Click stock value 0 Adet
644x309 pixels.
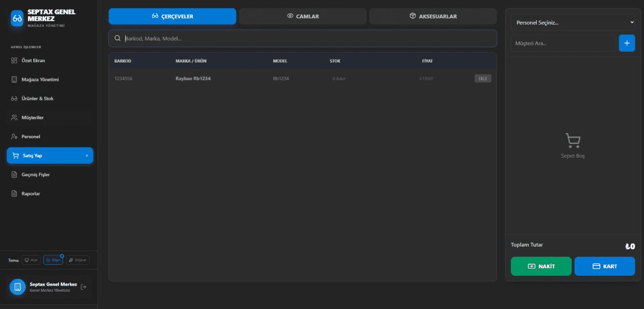point(339,79)
